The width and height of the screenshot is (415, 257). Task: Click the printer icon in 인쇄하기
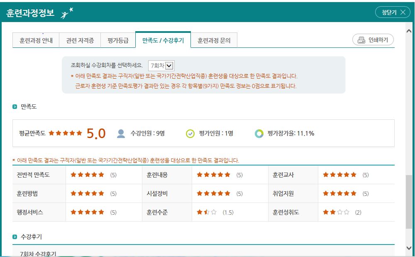(x=361, y=40)
